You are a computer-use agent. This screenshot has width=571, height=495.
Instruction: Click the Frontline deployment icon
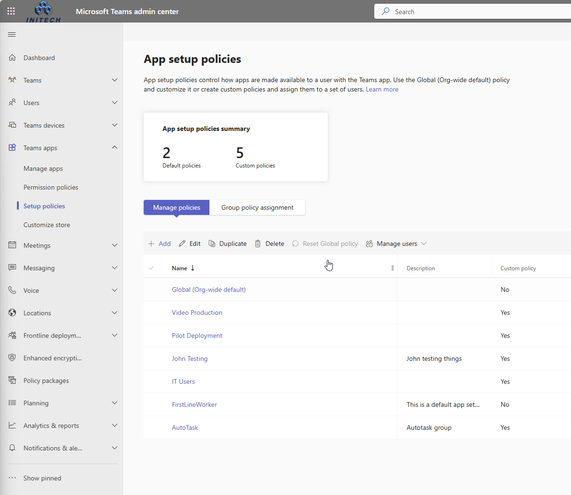click(x=12, y=335)
